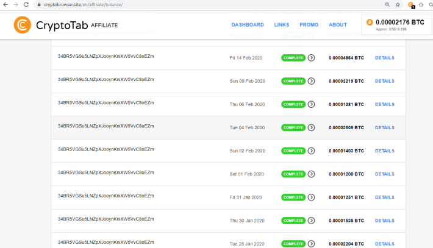Click COMPLETE badge on Sun 02 Feb row

pos(293,151)
